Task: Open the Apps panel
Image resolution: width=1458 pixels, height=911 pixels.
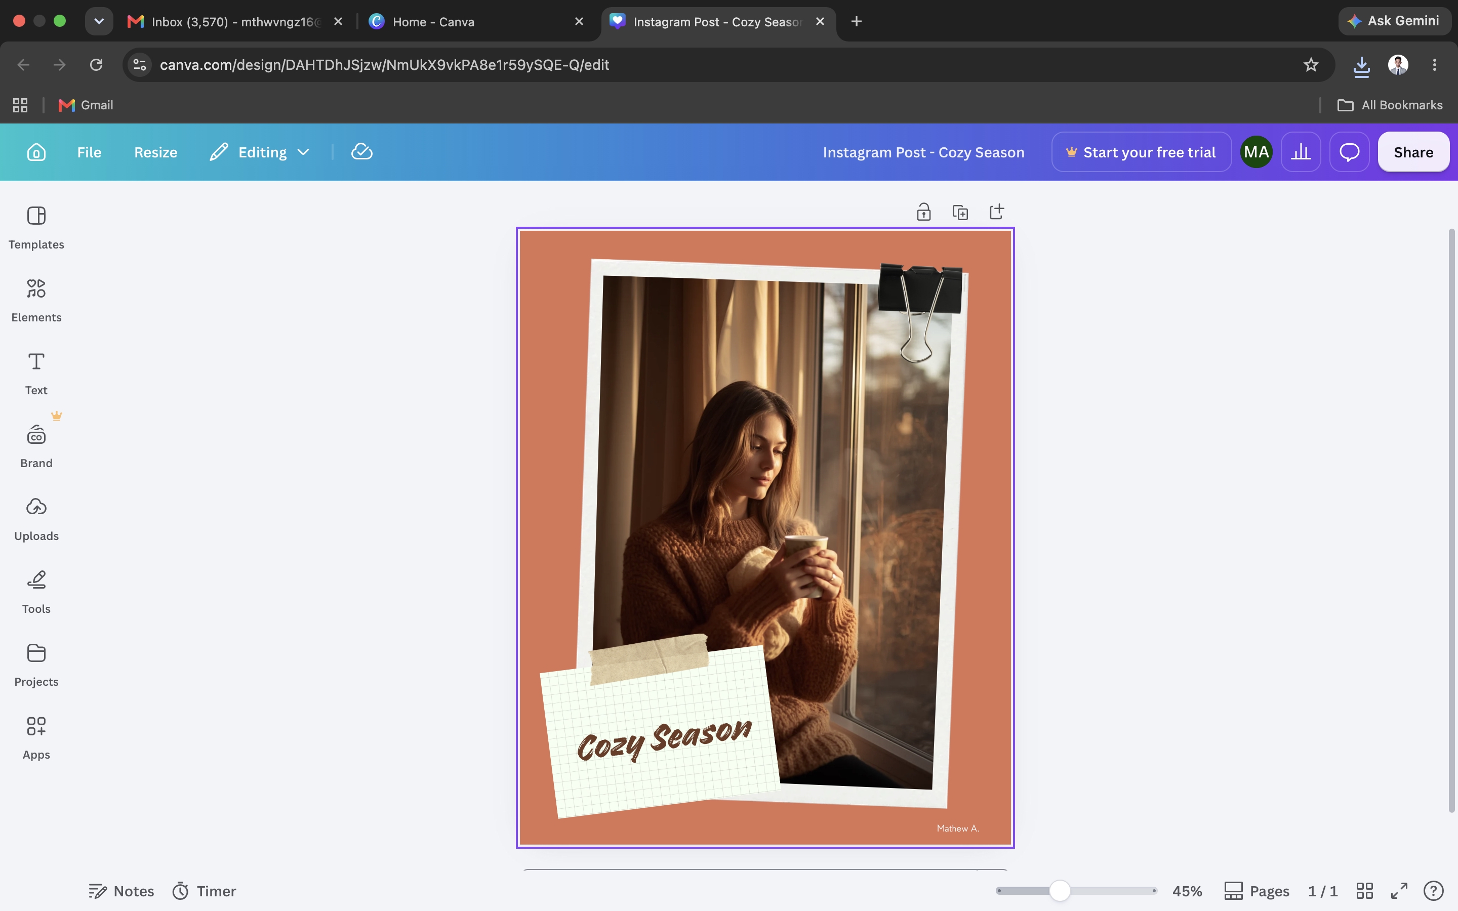Action: [x=36, y=738]
